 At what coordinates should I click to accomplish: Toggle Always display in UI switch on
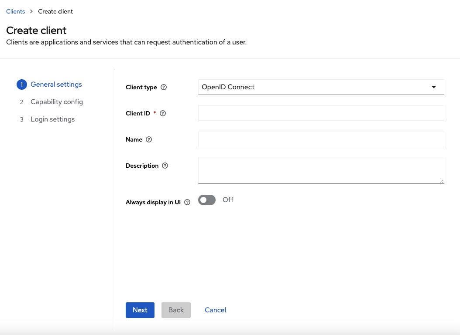tap(207, 200)
